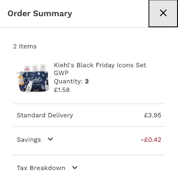Click the Kiehl's Black Friday Icons Set title
178x178 pixels.
click(100, 65)
